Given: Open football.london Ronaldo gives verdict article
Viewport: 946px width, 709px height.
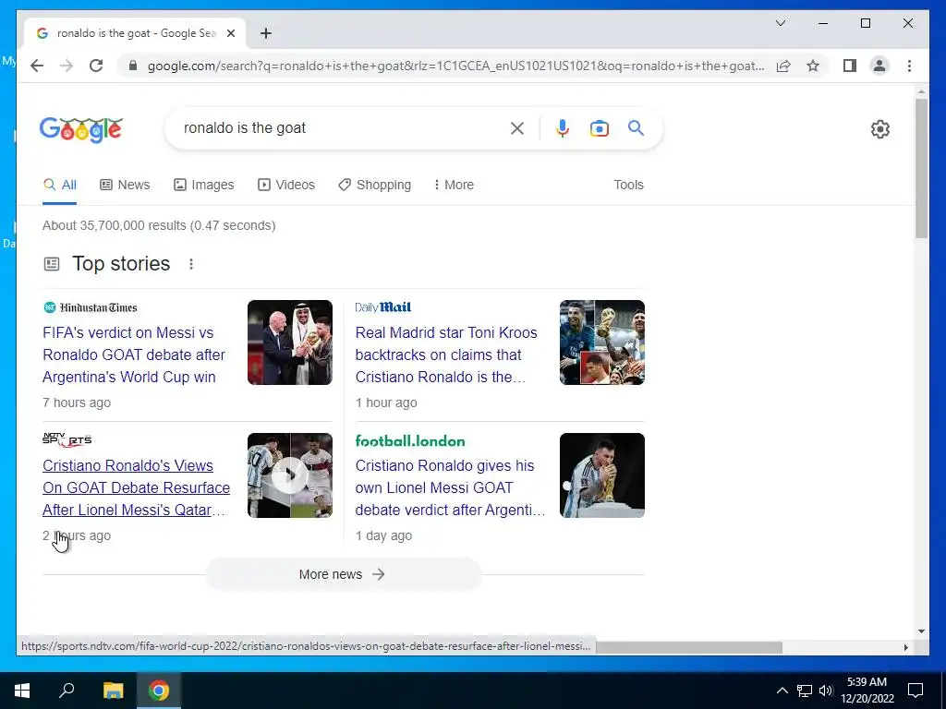Looking at the screenshot, I should click(450, 487).
